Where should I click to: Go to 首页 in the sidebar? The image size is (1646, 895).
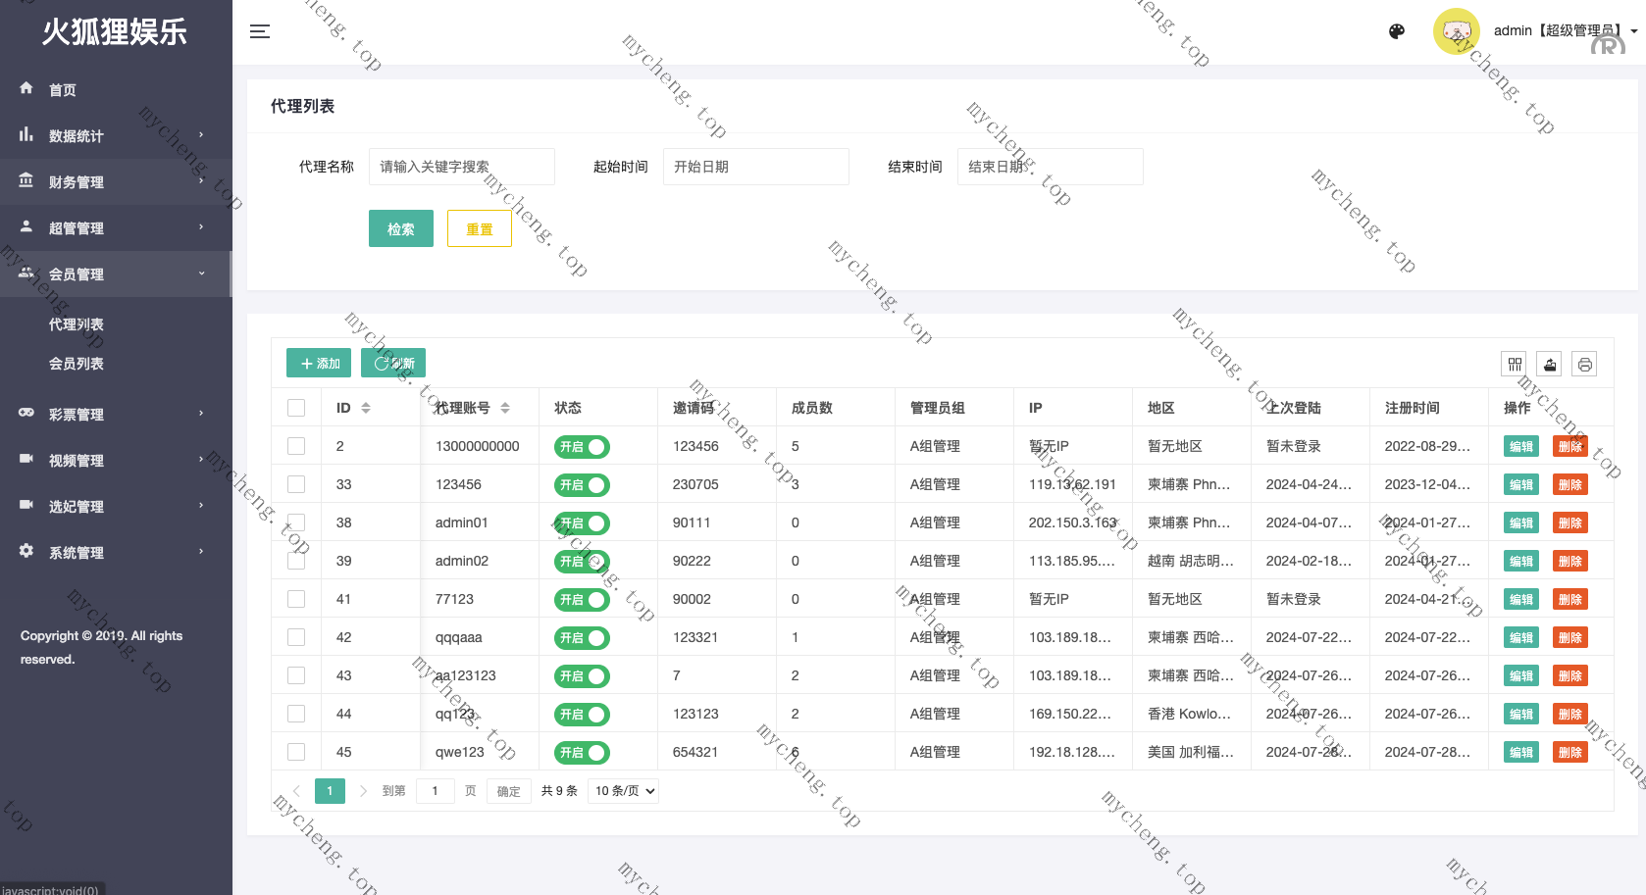63,90
